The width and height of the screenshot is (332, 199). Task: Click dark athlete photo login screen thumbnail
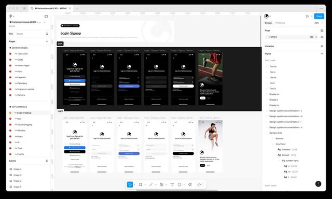(210, 79)
